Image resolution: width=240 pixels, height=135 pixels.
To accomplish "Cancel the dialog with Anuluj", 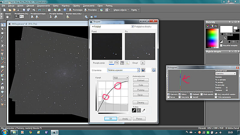I will [125, 118].
